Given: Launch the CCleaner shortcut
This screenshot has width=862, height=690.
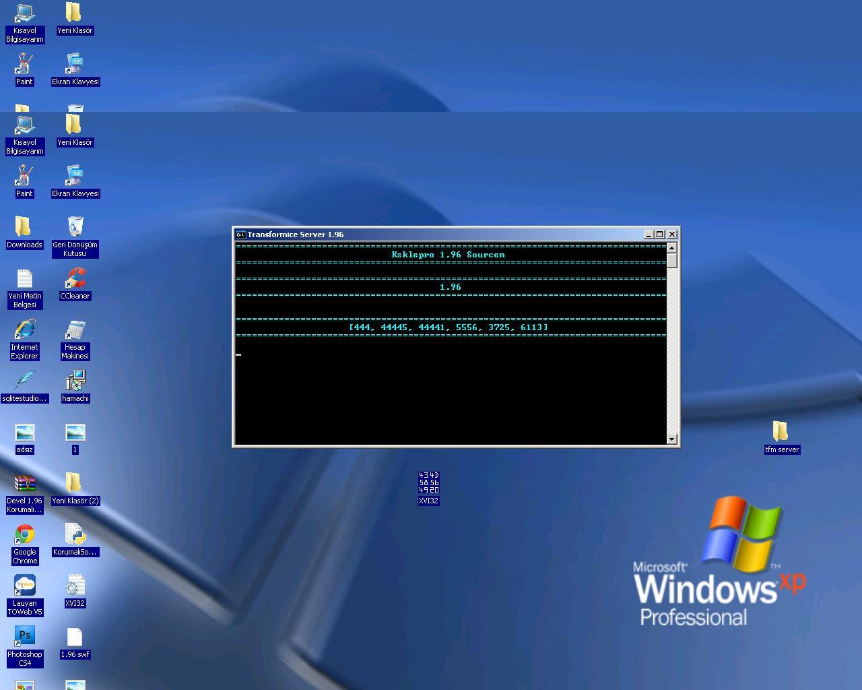Looking at the screenshot, I should pos(75,284).
